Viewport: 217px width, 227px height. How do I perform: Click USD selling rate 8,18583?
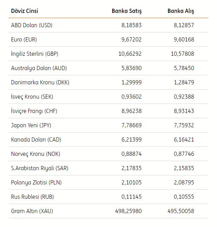131,25
